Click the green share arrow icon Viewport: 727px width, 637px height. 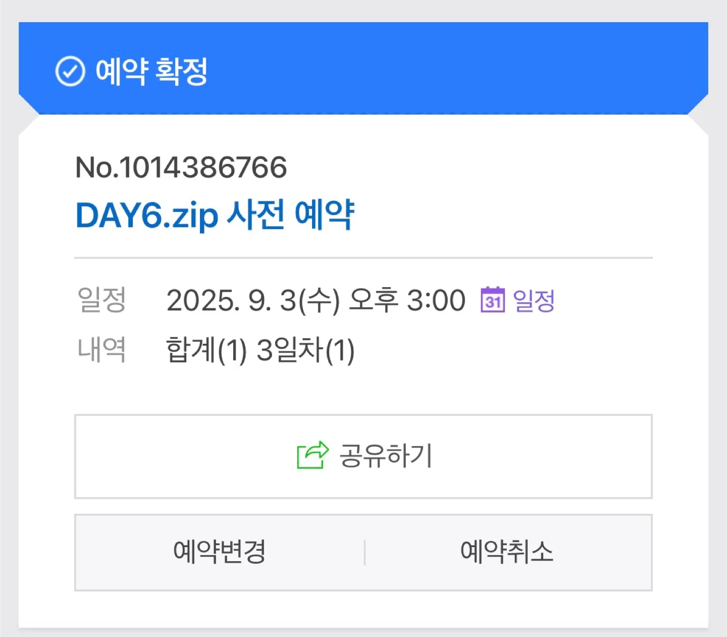(313, 455)
